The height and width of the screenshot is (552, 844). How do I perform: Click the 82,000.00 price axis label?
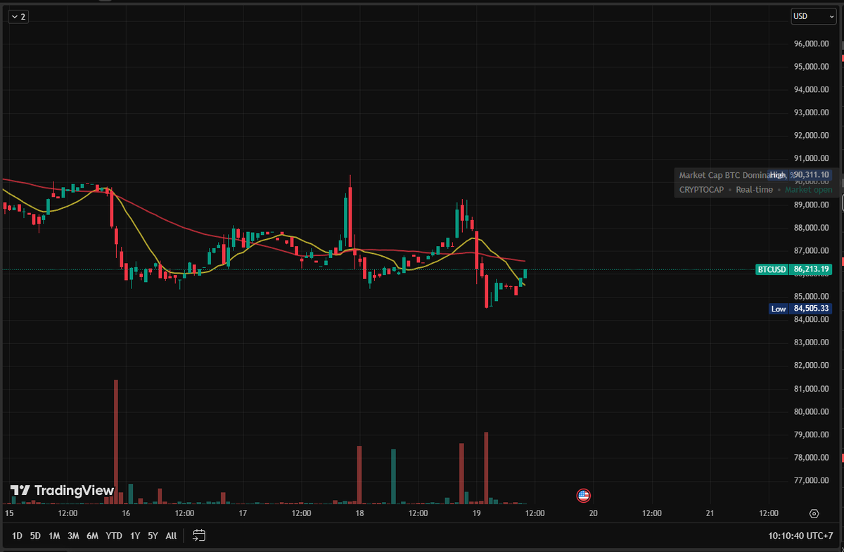pos(812,366)
